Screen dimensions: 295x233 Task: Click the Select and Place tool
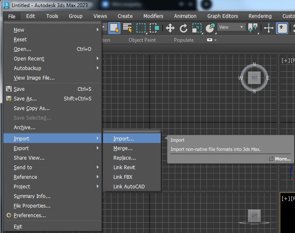pyautogui.click(x=210, y=28)
